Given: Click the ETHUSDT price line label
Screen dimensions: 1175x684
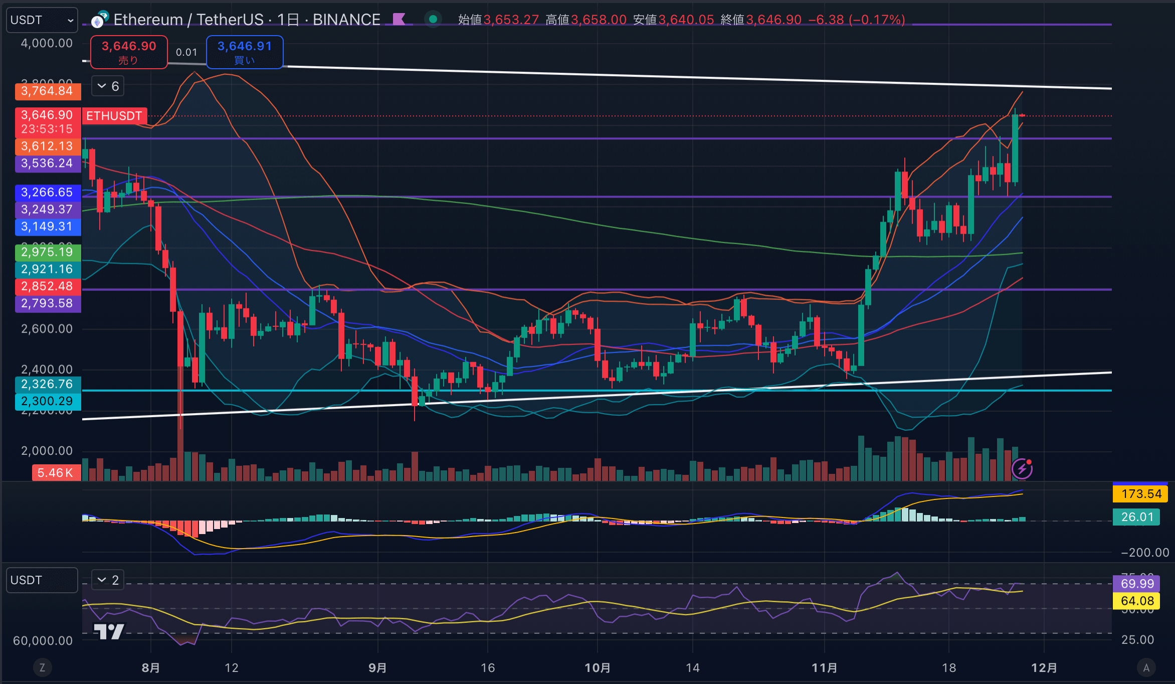Looking at the screenshot, I should pos(114,116).
